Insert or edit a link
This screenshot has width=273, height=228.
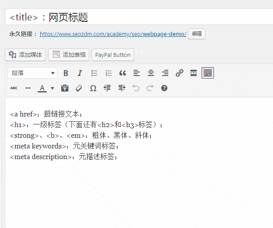pos(179,73)
